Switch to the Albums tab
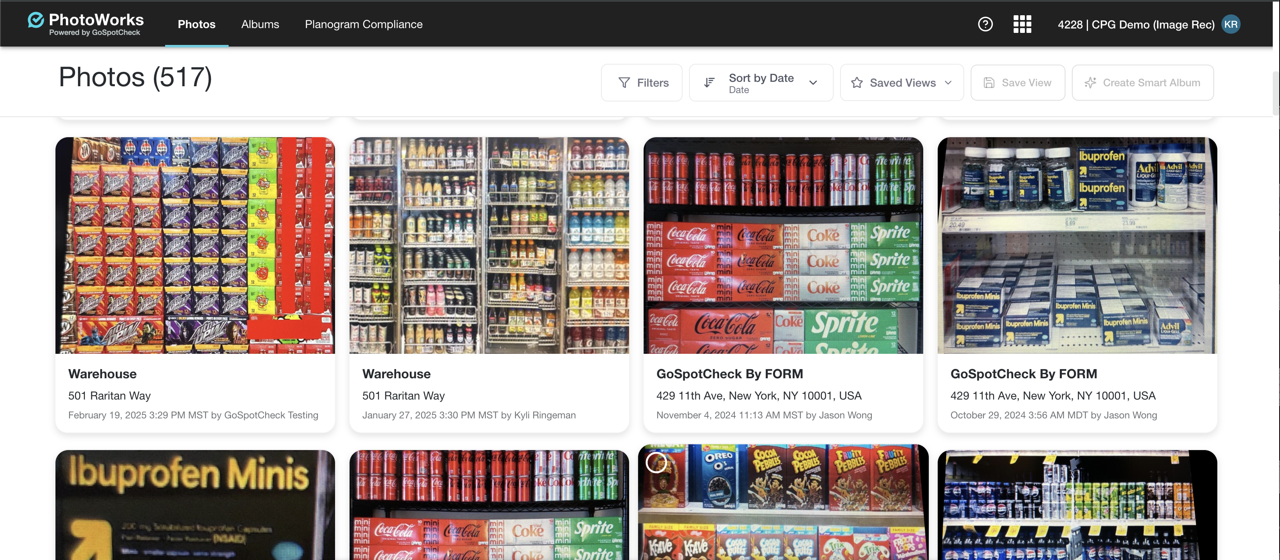Screen dimensions: 1280x560 click(260, 24)
